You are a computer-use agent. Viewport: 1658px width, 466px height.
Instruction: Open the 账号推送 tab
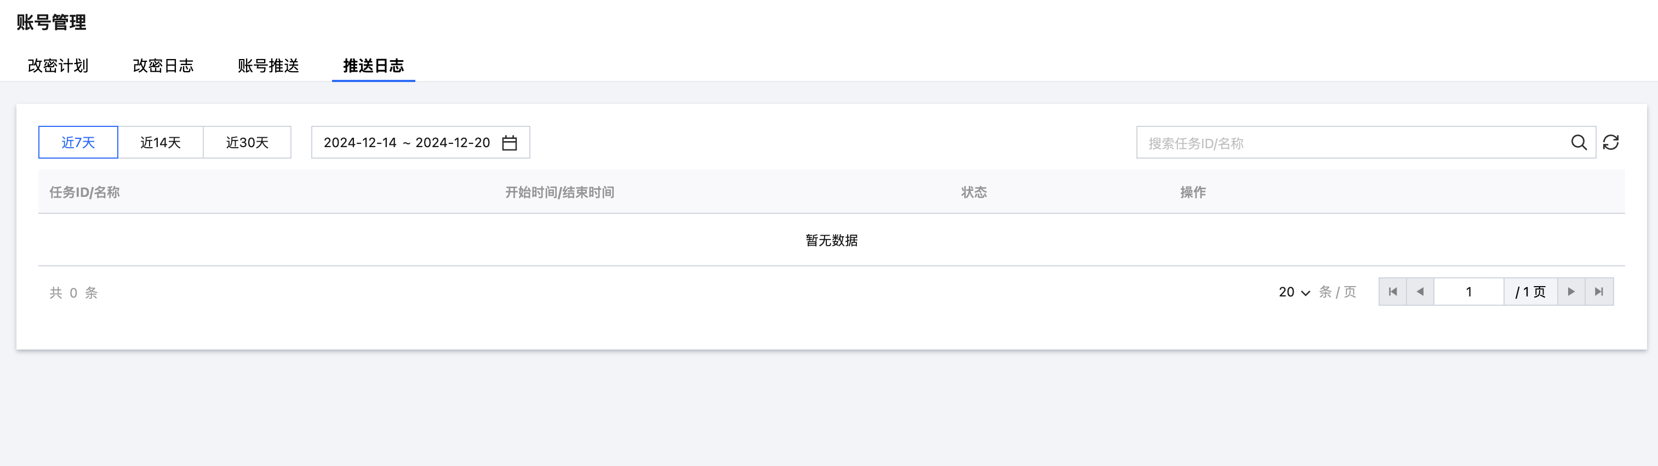(x=268, y=66)
